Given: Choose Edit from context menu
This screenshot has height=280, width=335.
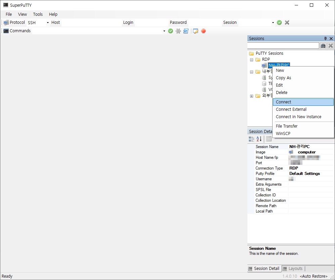Looking at the screenshot, I should pos(303,85).
